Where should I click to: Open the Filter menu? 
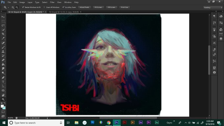[52, 2]
